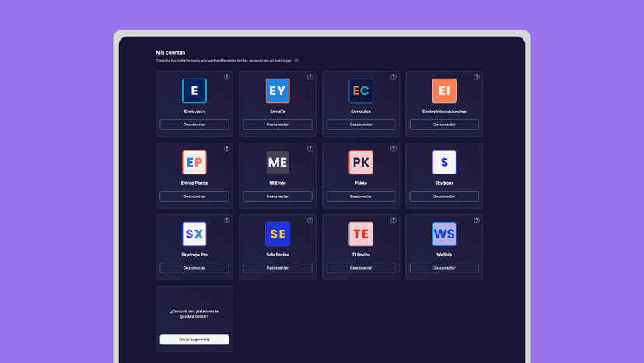
Task: Open help icon on Pakke card
Action: 394,149
